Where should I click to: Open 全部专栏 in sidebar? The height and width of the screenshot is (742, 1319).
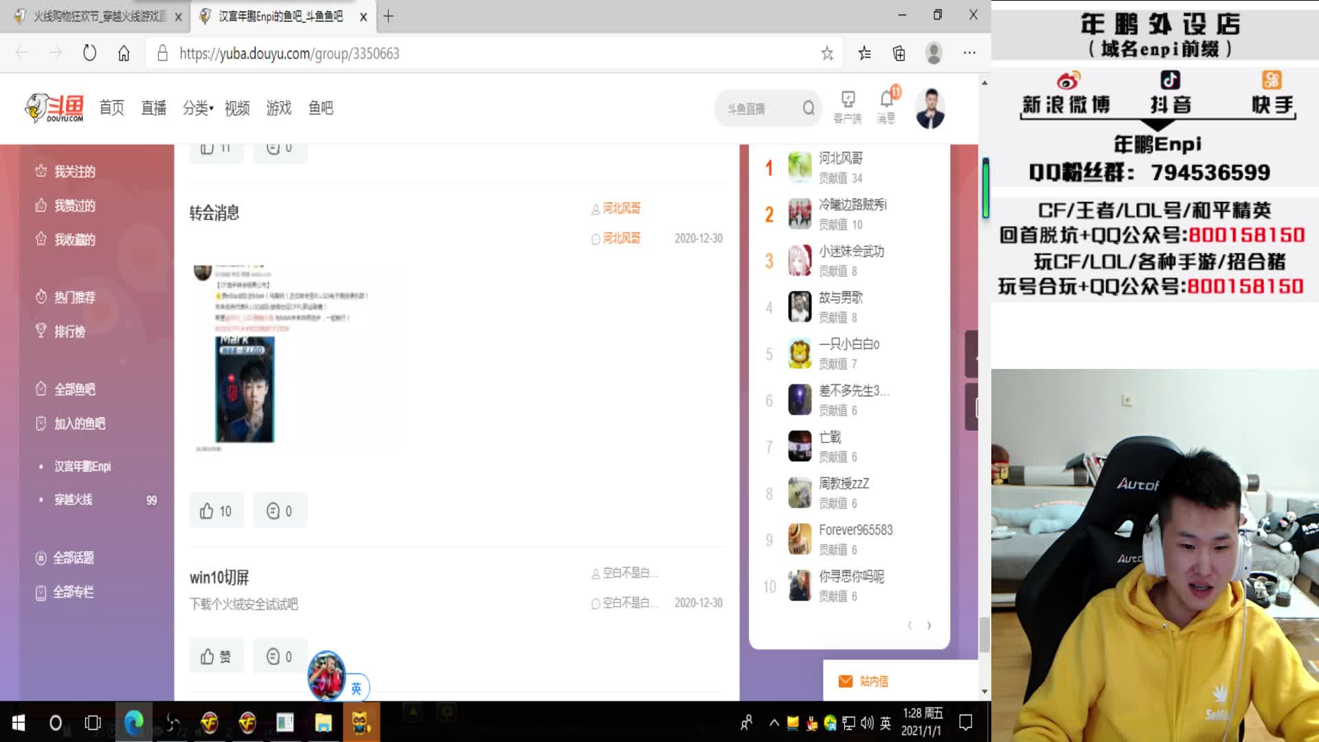coord(65,592)
